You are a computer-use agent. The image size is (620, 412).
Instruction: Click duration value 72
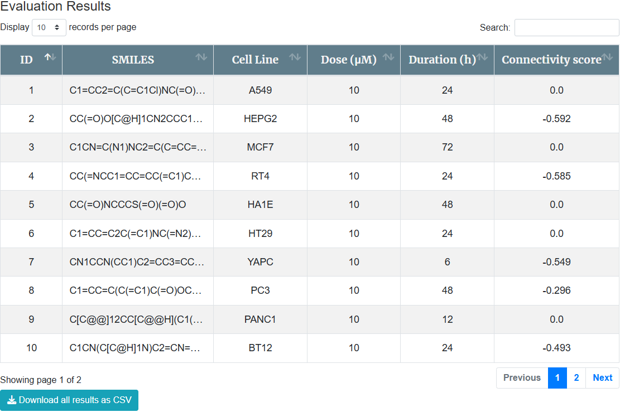tap(447, 147)
